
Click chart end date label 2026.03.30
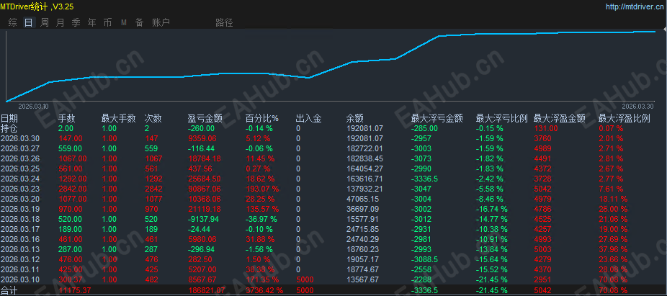click(637, 106)
